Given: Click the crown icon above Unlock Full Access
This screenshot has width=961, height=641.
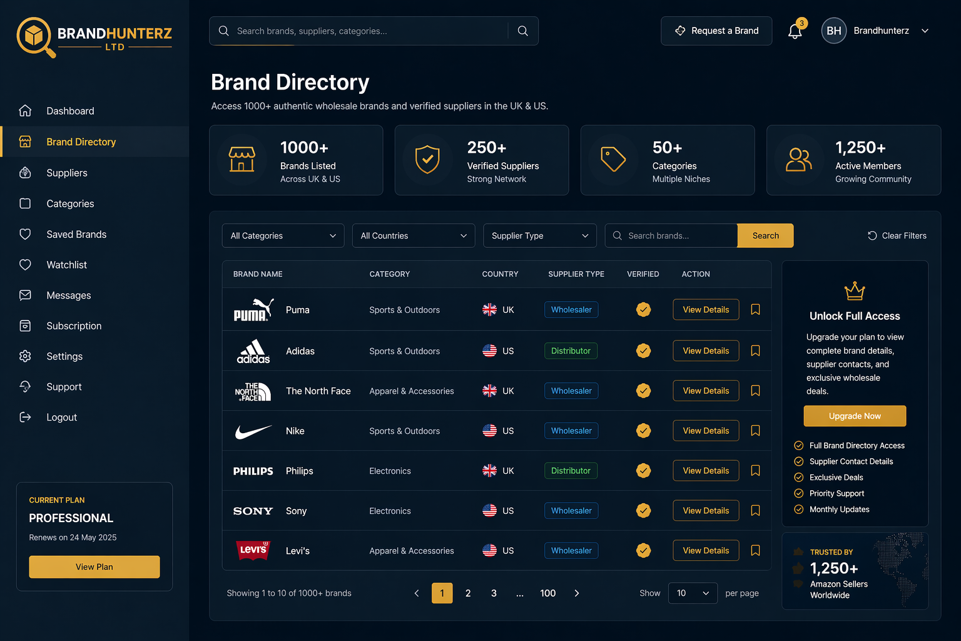Looking at the screenshot, I should point(855,290).
